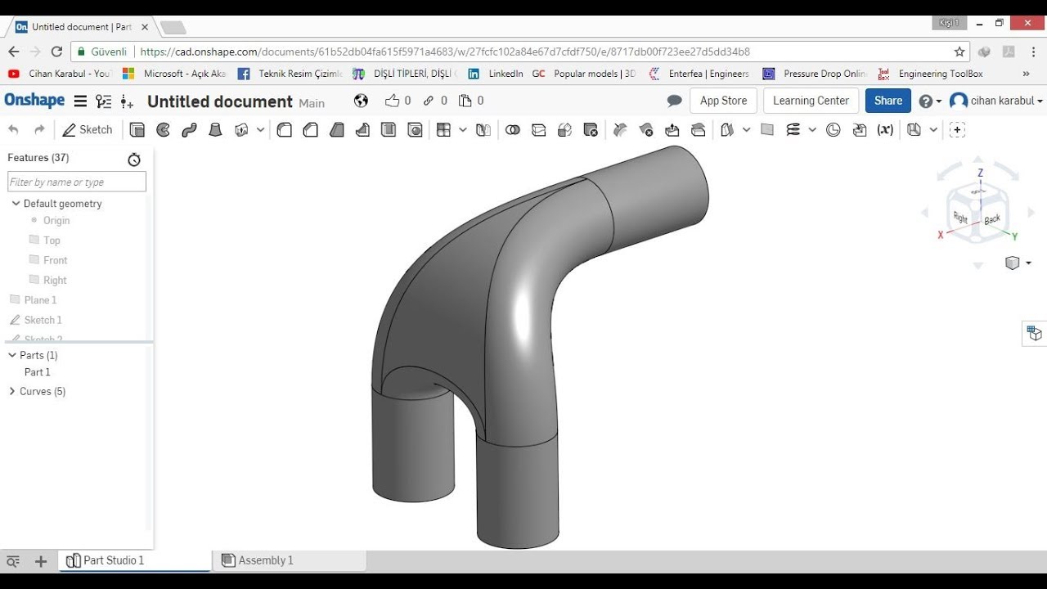This screenshot has height=589, width=1047.
Task: Select the Fillet tool
Action: (x=284, y=129)
